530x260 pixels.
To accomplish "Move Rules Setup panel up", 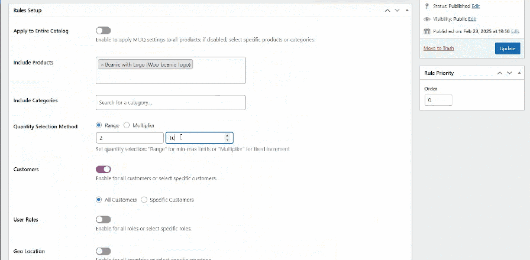I will coord(387,11).
